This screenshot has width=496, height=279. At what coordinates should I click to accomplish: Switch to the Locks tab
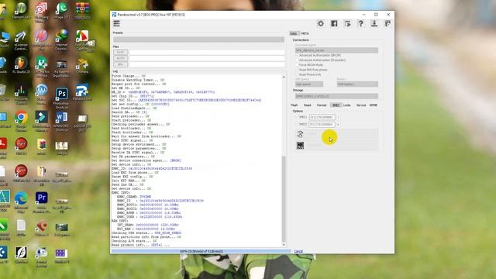[347, 105]
